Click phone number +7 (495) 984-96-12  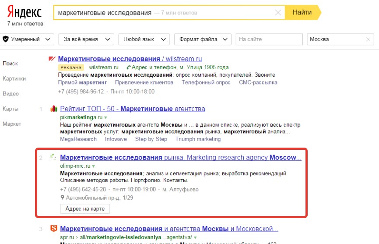[81, 92]
